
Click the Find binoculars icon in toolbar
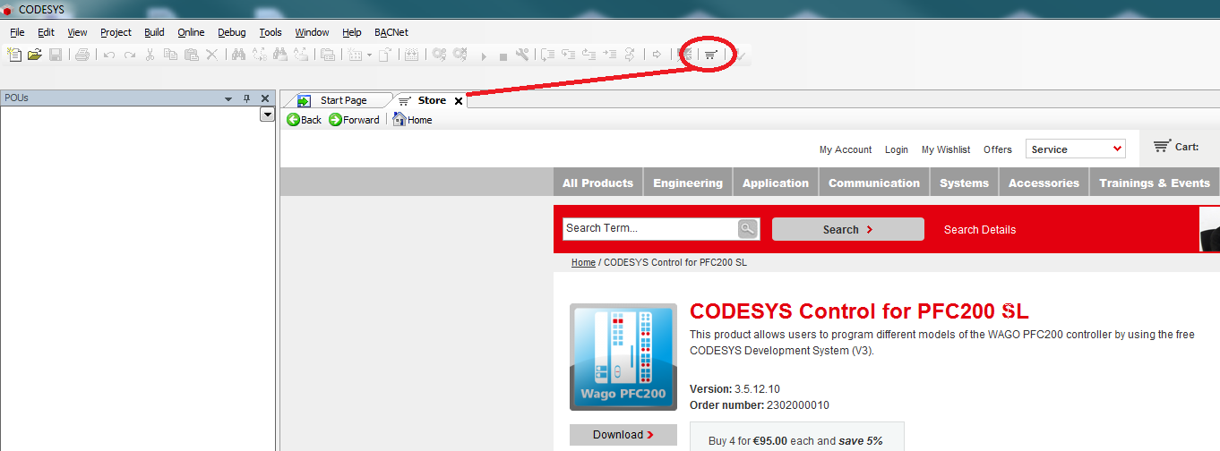[x=238, y=55]
